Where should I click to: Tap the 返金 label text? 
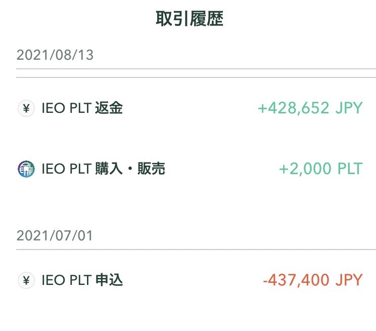[x=109, y=108]
